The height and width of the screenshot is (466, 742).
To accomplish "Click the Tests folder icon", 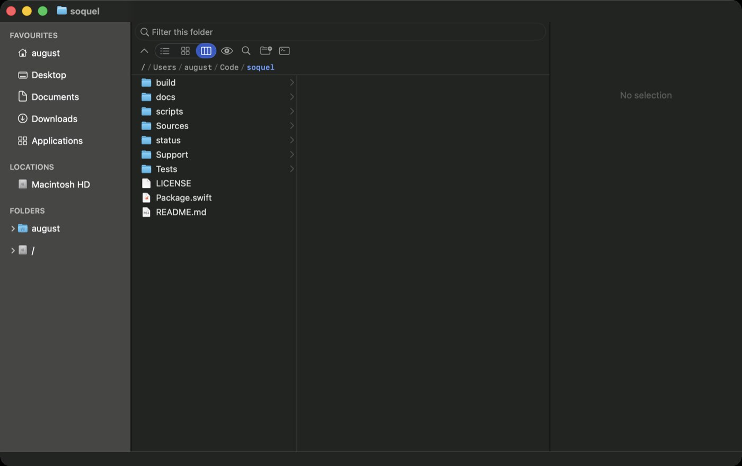I will coord(146,169).
